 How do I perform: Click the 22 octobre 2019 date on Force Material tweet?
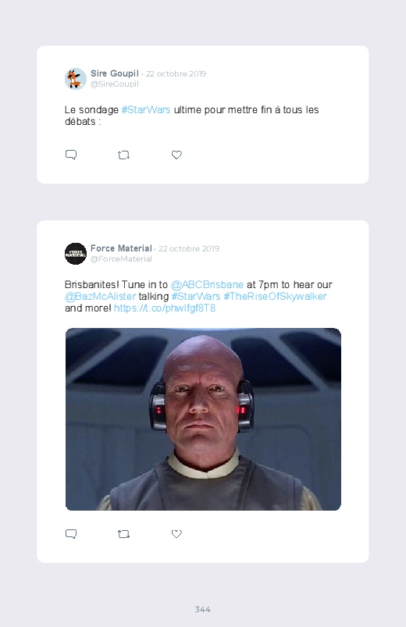coord(189,249)
